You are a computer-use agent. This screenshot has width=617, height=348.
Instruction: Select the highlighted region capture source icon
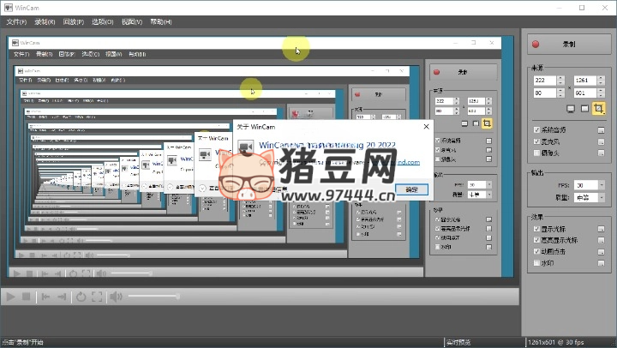(x=599, y=109)
